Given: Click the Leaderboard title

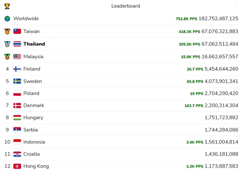Looking at the screenshot, I should click(126, 6).
